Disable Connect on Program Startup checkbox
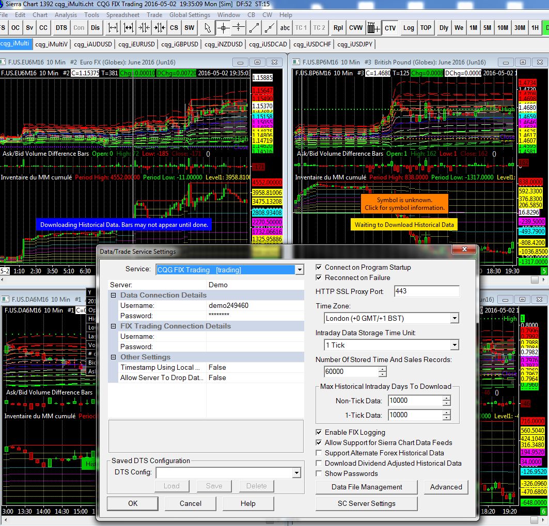 coord(319,267)
